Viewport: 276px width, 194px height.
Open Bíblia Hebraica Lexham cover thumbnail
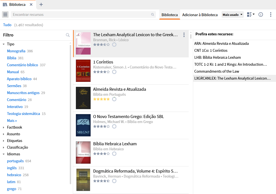(83, 153)
